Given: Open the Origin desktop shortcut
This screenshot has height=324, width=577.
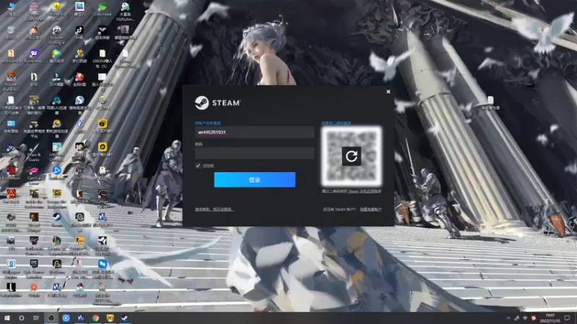Looking at the screenshot, I should (34, 290).
